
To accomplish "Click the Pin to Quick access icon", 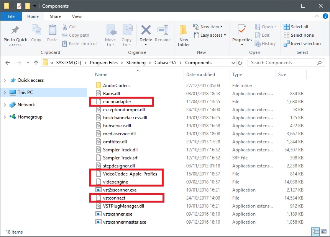I will coord(15,30).
